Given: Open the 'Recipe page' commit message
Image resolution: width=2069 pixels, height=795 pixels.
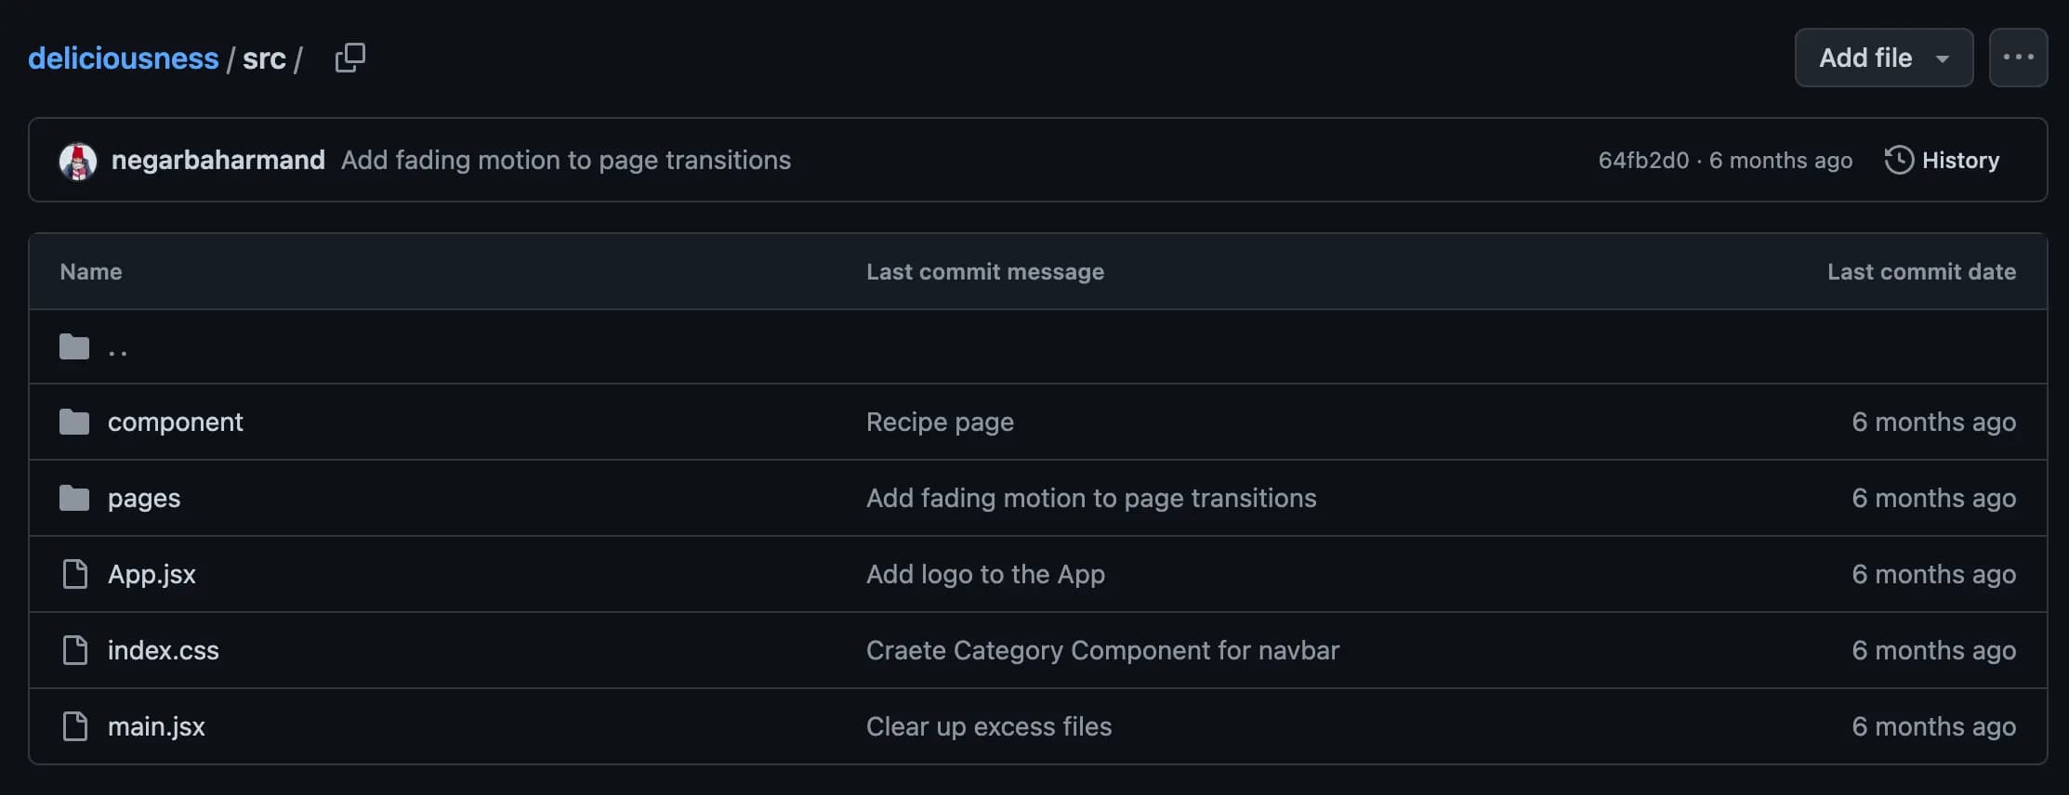Looking at the screenshot, I should pos(940,422).
